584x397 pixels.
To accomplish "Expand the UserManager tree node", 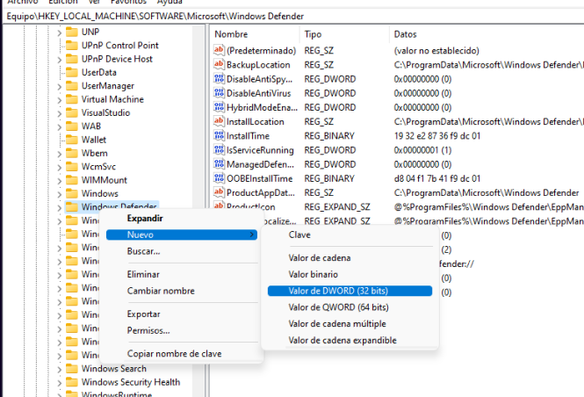I will [59, 86].
